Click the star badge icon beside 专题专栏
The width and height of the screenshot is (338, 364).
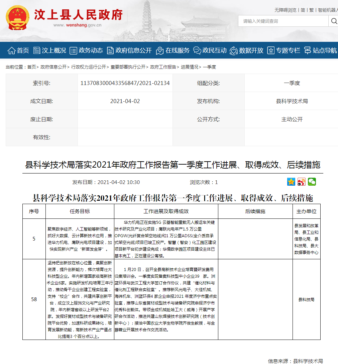(x=271, y=51)
